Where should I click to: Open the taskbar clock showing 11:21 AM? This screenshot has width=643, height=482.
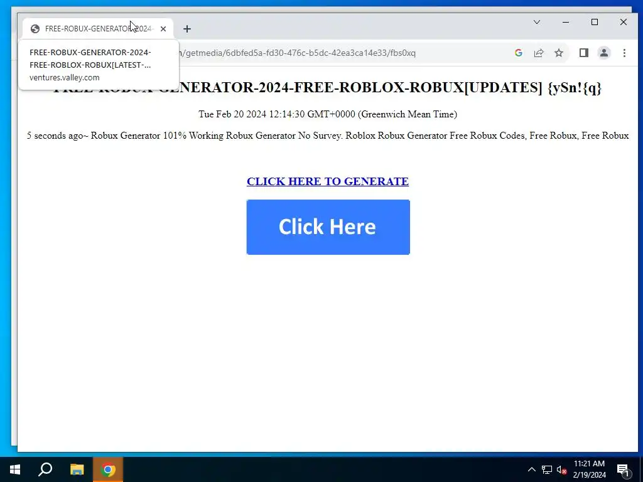click(589, 469)
